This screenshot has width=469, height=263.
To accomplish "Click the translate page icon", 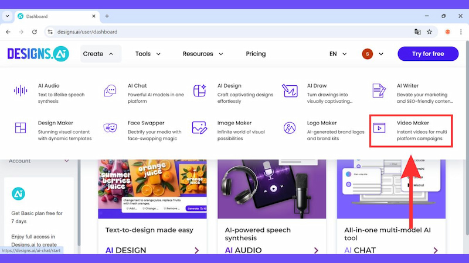I will (417, 32).
